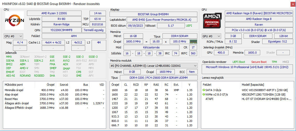Image resolution: width=296 pixels, height=131 pixels.
Task: Click the Termelő egység field
Action: (94, 30)
